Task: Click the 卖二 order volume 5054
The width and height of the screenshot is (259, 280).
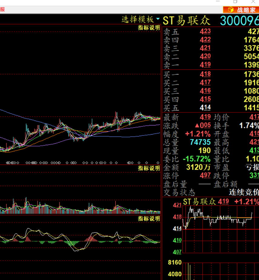Action: pos(251,57)
